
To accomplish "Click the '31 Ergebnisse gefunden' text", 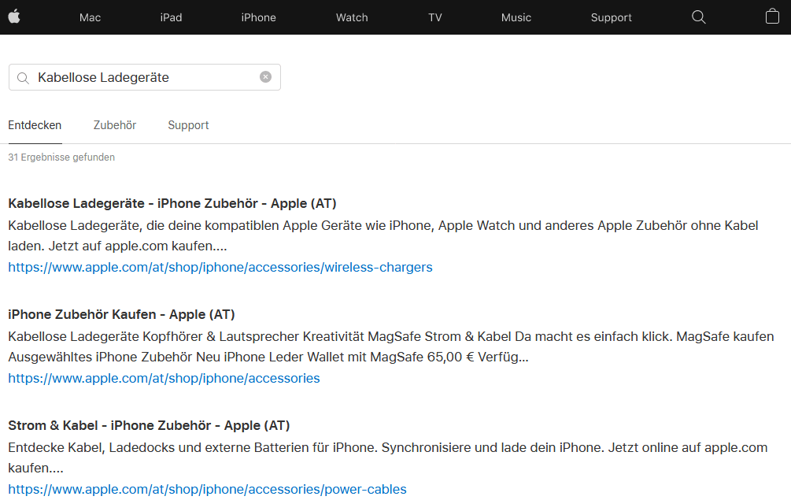I will 61,157.
